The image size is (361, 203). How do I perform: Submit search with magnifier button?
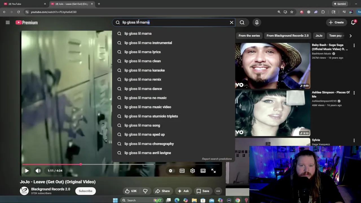tap(242, 22)
